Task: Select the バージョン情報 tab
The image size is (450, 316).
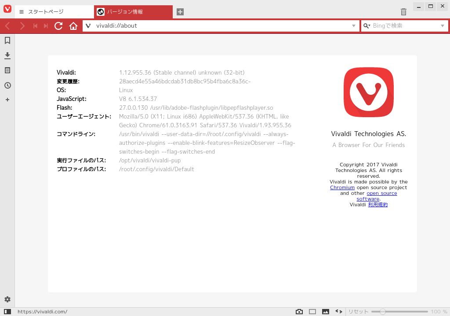Action: (127, 12)
